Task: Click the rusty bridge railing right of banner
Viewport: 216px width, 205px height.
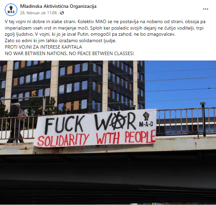Action: [x=186, y=122]
